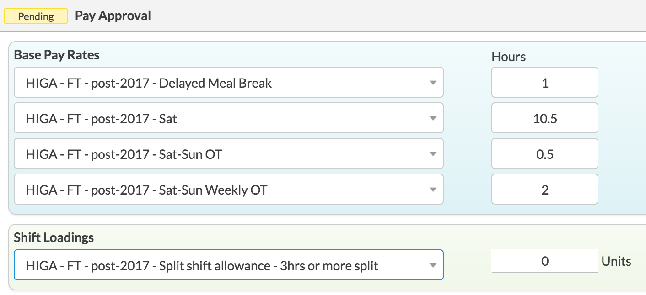The image size is (646, 295).
Task: Click the Shift Loadings units field
Action: tap(544, 261)
